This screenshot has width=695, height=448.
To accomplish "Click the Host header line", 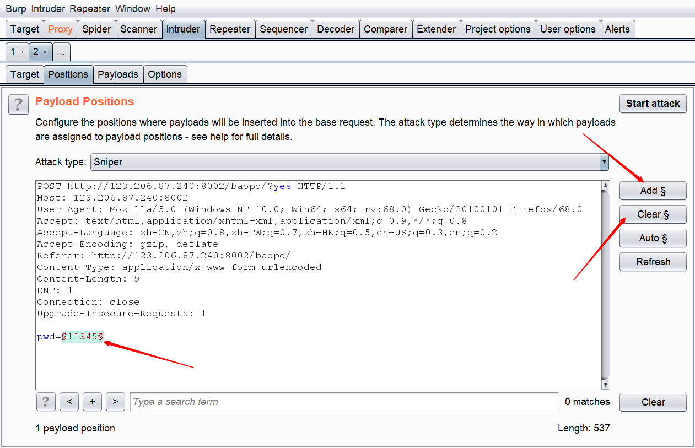I will pyautogui.click(x=112, y=198).
